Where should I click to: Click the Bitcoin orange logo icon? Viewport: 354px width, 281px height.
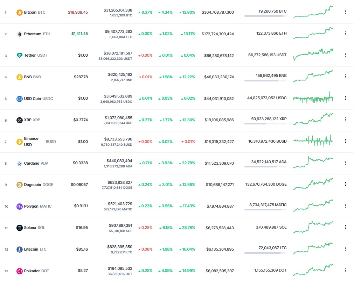(20, 12)
